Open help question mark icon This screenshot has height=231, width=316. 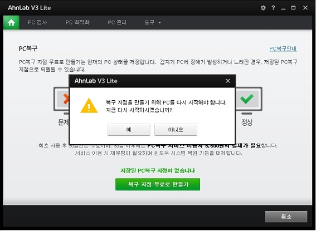[x=273, y=8]
